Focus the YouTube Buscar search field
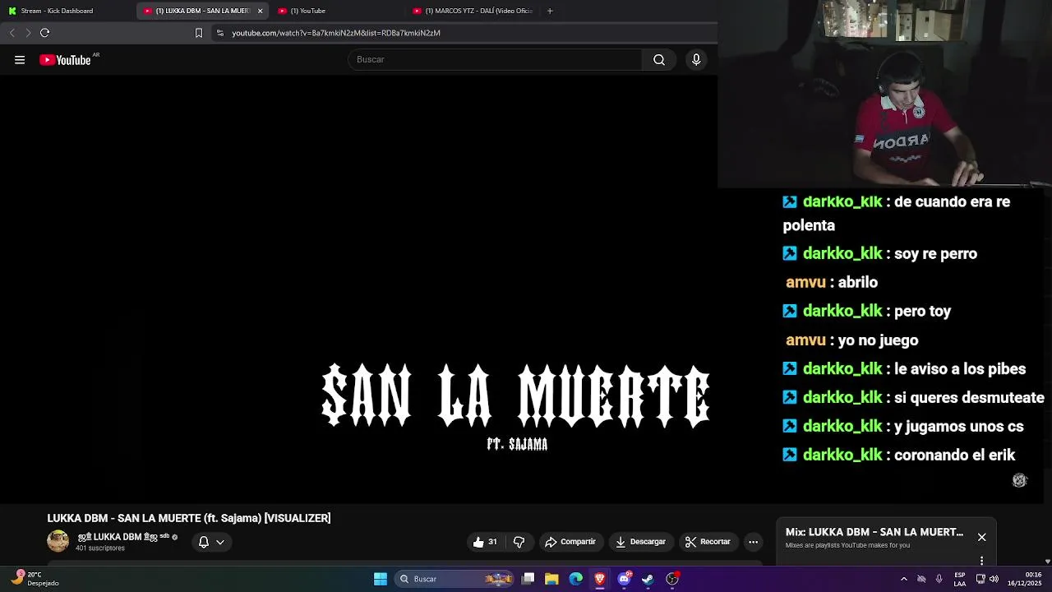 (495, 59)
